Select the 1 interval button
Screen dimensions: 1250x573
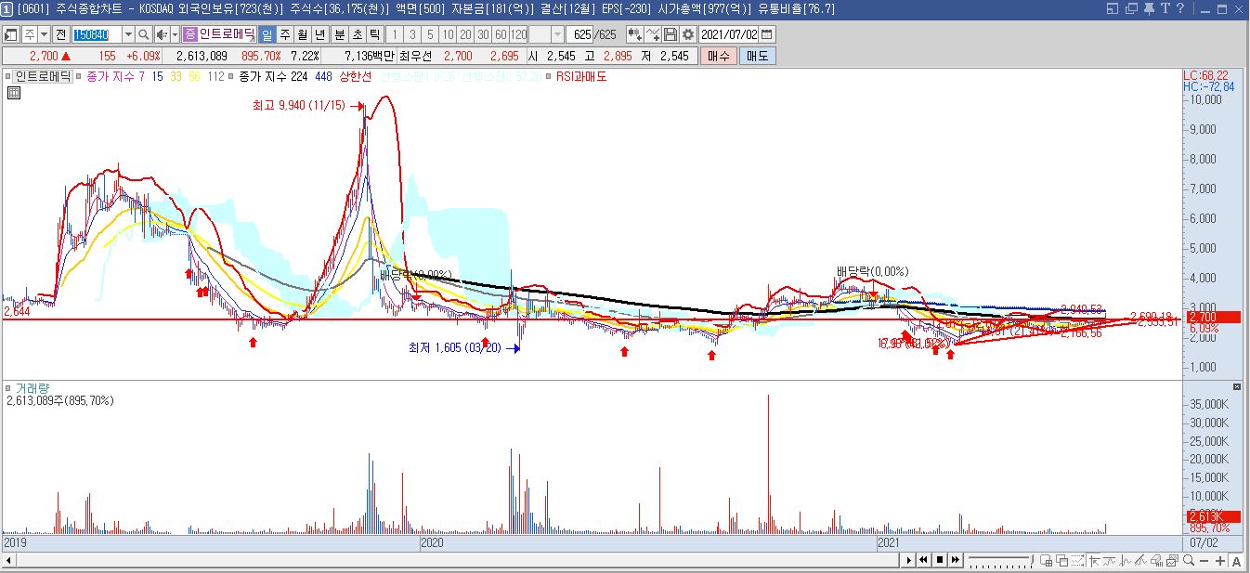pyautogui.click(x=395, y=34)
